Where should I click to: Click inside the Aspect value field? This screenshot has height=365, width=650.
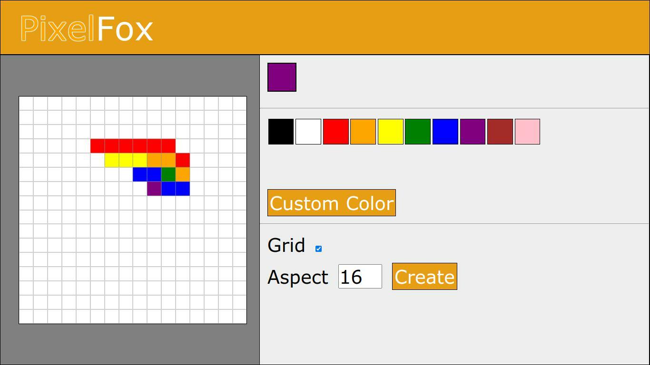pos(359,276)
